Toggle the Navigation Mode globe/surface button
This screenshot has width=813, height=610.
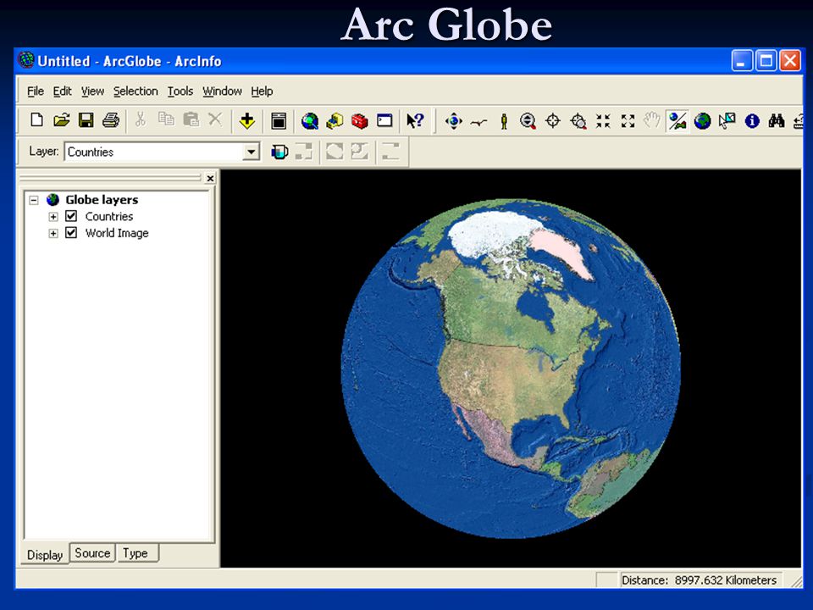(677, 121)
